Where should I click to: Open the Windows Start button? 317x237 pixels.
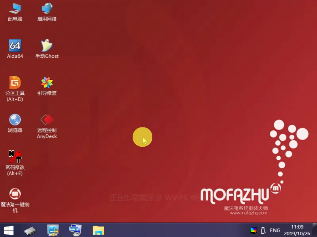(9, 230)
